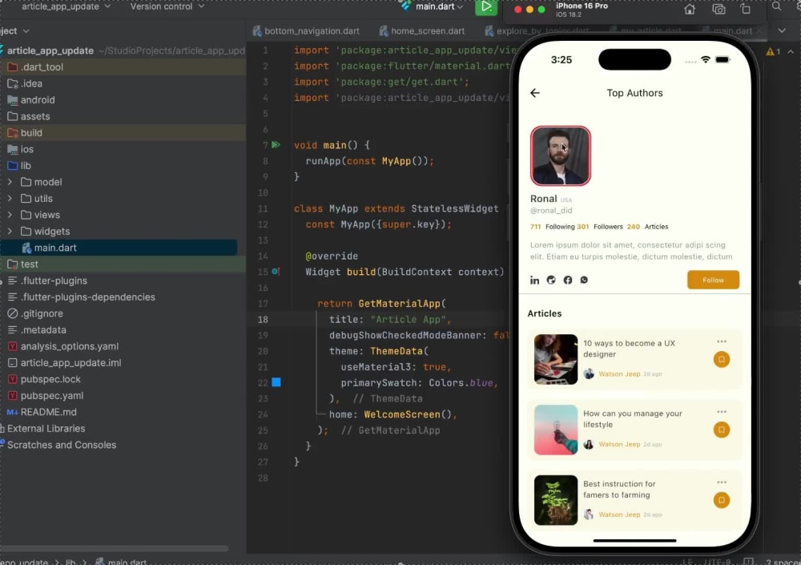Switch to home_screen.dart tab
The image size is (801, 565).
(x=422, y=31)
